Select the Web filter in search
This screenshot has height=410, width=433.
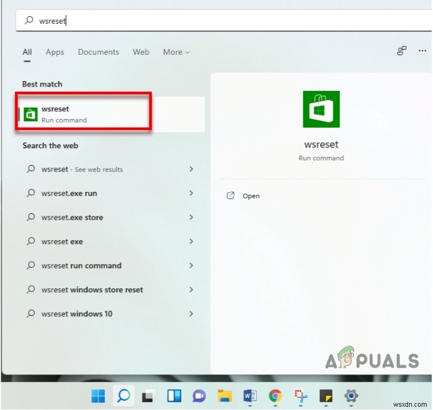pyautogui.click(x=141, y=52)
